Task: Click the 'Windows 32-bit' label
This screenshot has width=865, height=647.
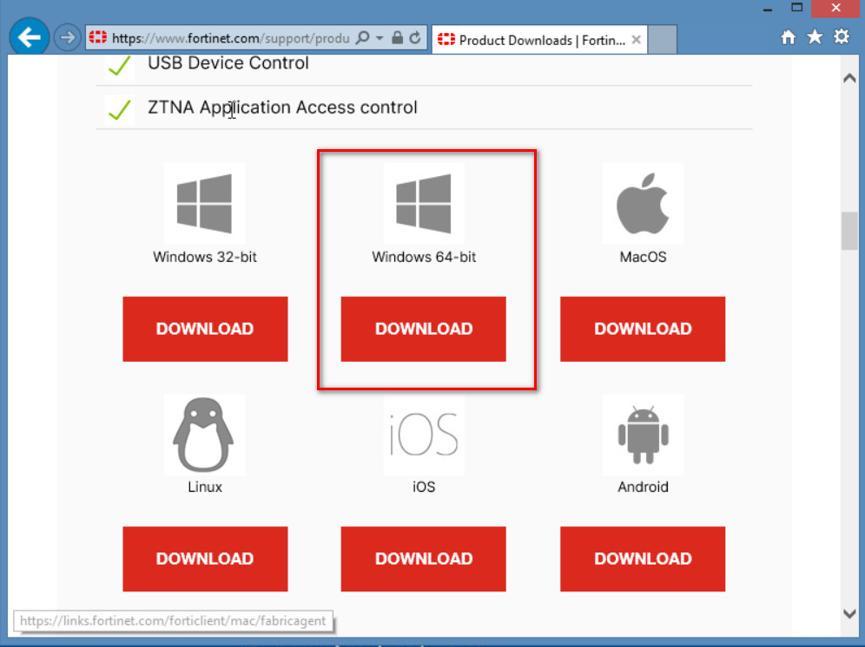Action: (205, 257)
